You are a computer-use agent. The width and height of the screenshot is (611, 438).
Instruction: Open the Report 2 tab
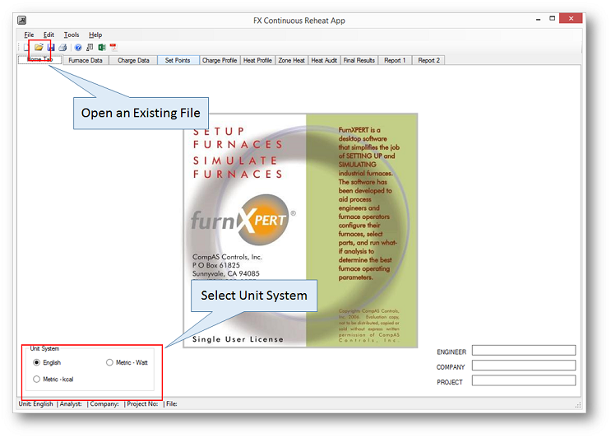coord(428,60)
